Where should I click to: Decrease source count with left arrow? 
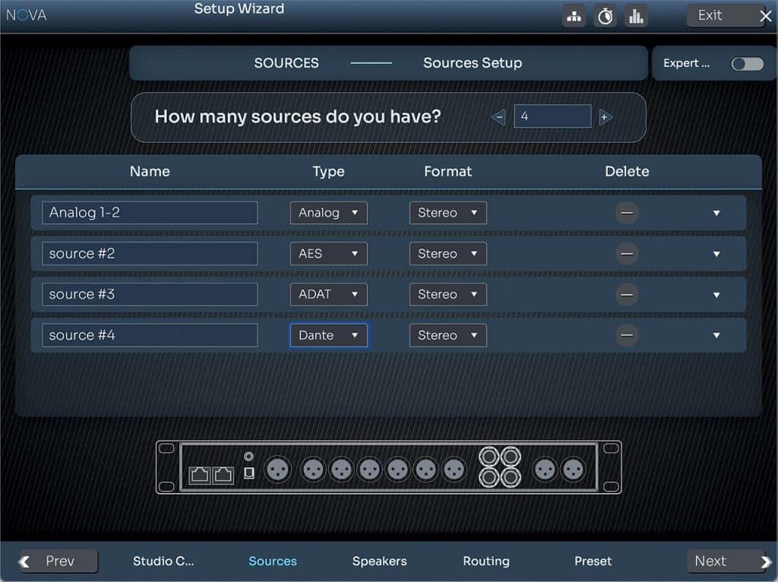pyautogui.click(x=498, y=117)
